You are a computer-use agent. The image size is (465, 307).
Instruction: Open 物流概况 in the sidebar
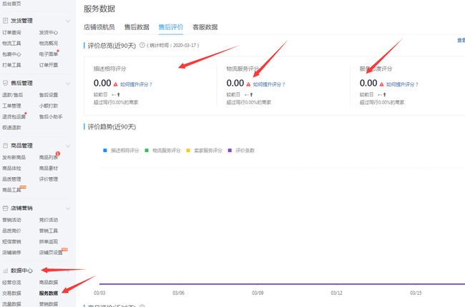point(49,44)
